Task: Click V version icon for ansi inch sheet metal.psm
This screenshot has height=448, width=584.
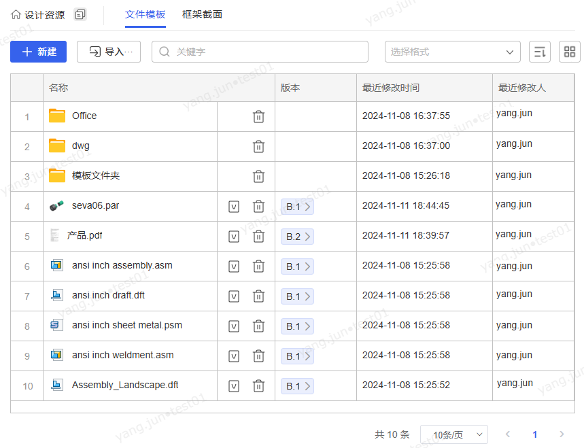Action: [234, 326]
